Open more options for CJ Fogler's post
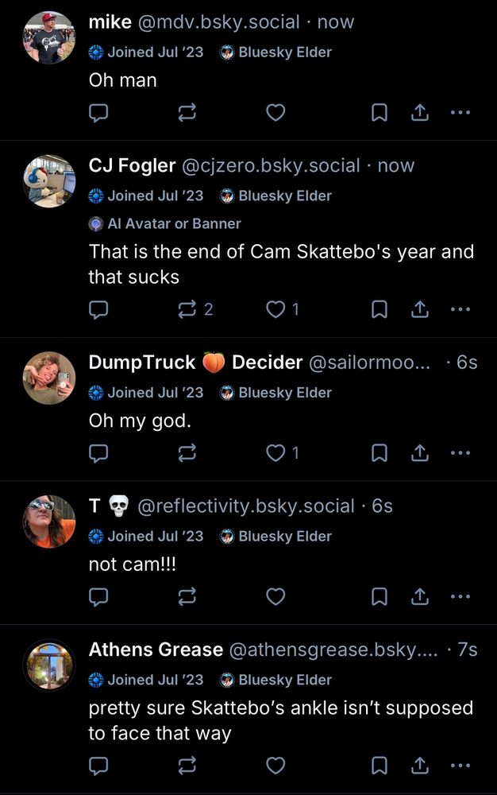 tap(460, 309)
